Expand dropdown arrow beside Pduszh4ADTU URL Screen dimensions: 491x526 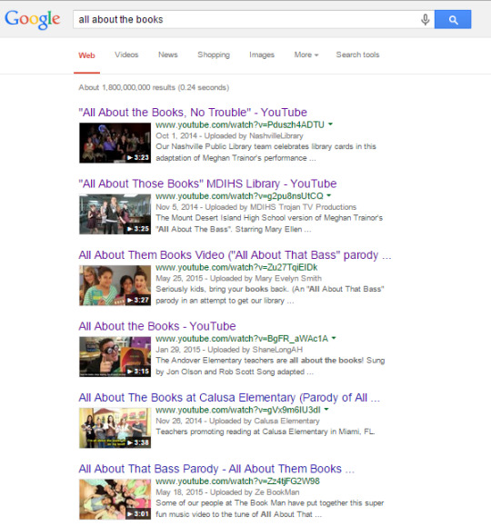click(x=330, y=124)
